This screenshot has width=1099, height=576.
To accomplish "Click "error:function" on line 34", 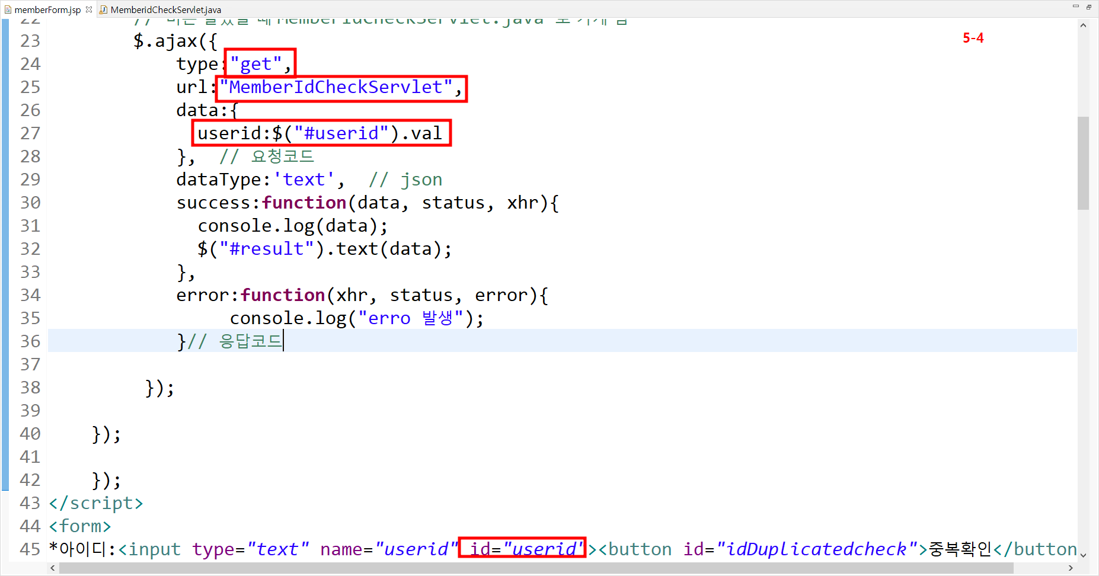I will [x=251, y=295].
